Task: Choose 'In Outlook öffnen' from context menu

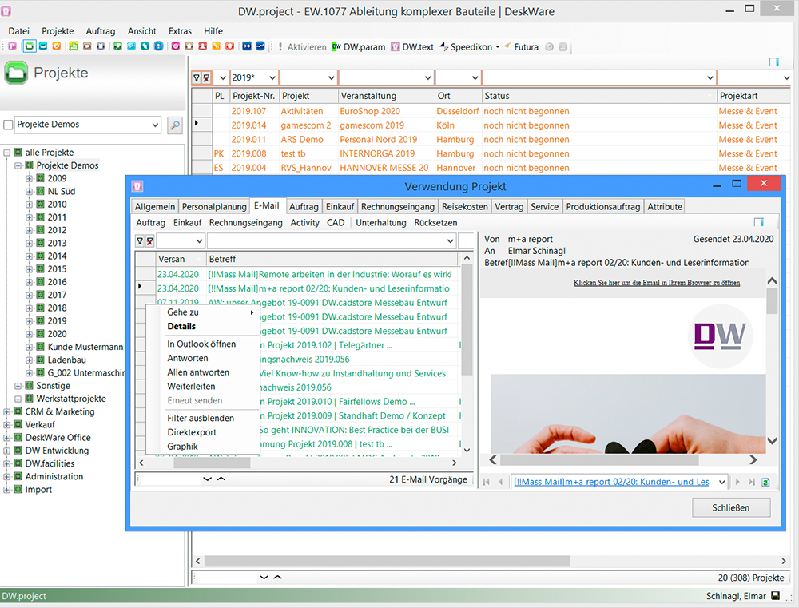Action: click(201, 344)
